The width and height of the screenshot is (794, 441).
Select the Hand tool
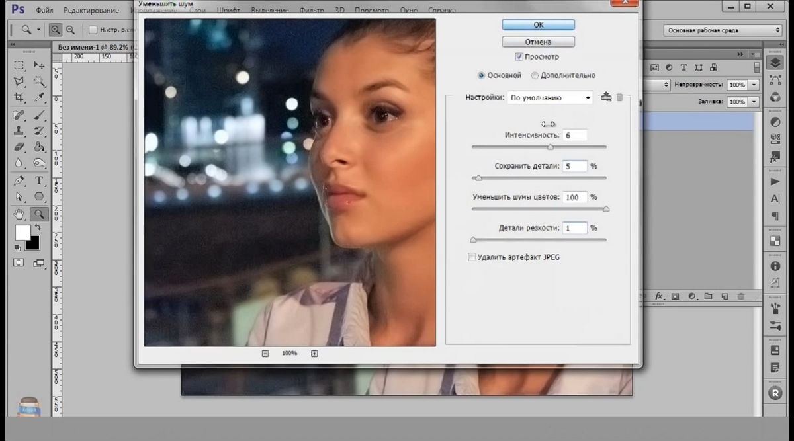tap(19, 214)
